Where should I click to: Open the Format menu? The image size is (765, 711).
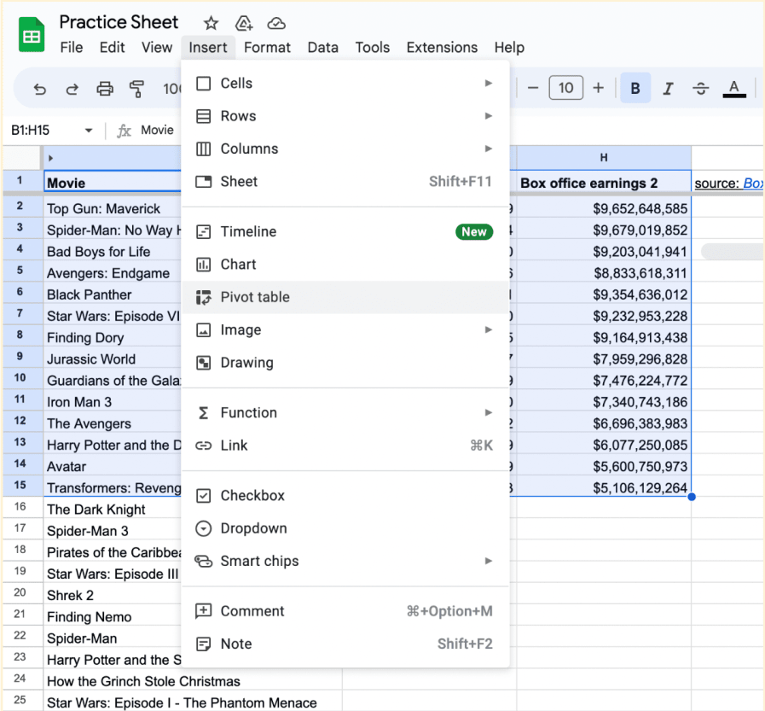coord(267,47)
